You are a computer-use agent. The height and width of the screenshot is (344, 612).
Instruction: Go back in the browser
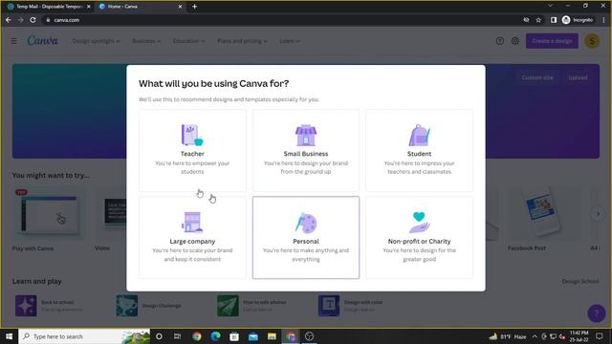tap(9, 20)
